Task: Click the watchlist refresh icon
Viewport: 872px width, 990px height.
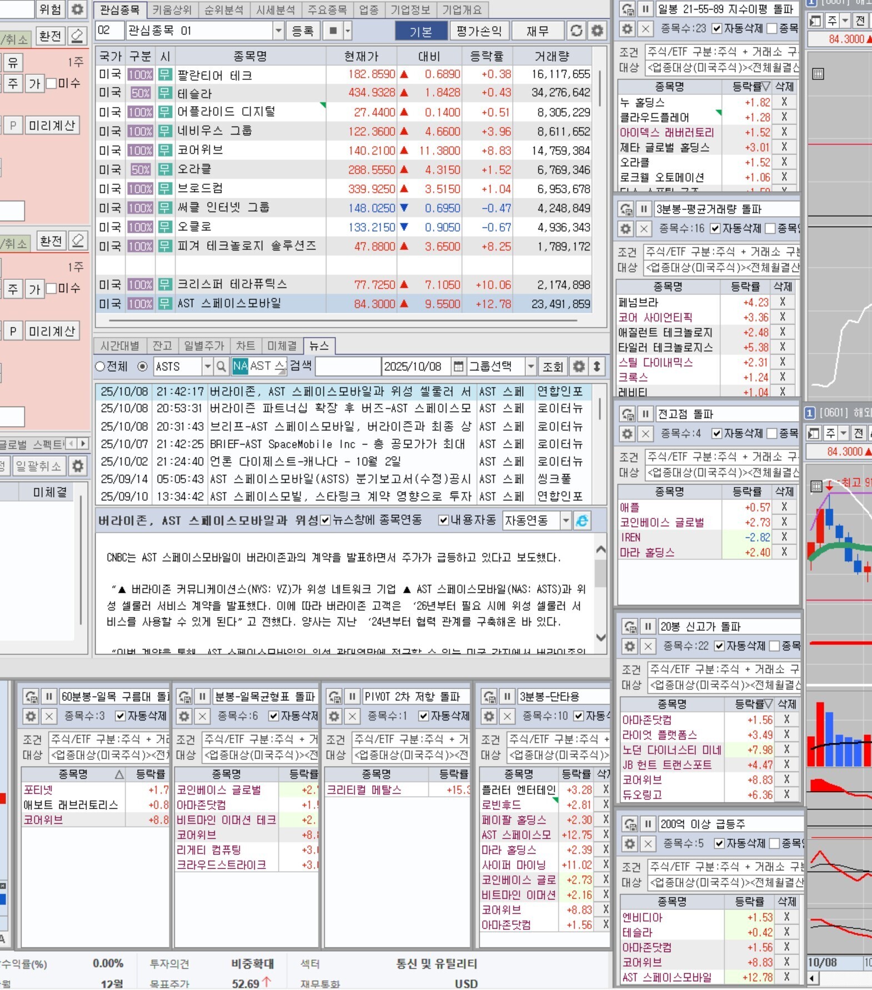Action: (577, 31)
